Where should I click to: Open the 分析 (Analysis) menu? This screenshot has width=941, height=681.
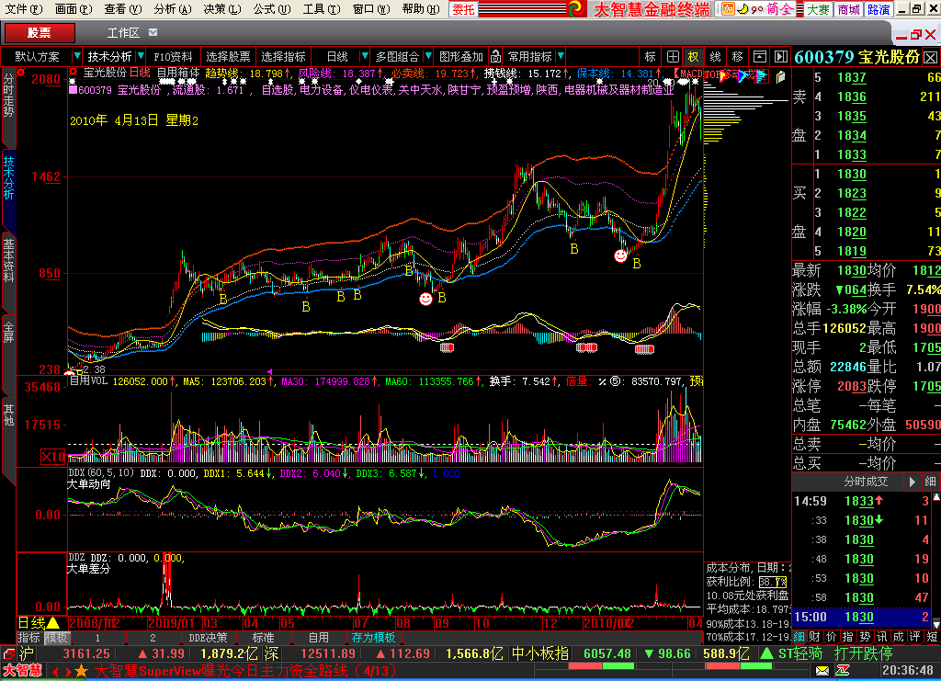point(172,9)
